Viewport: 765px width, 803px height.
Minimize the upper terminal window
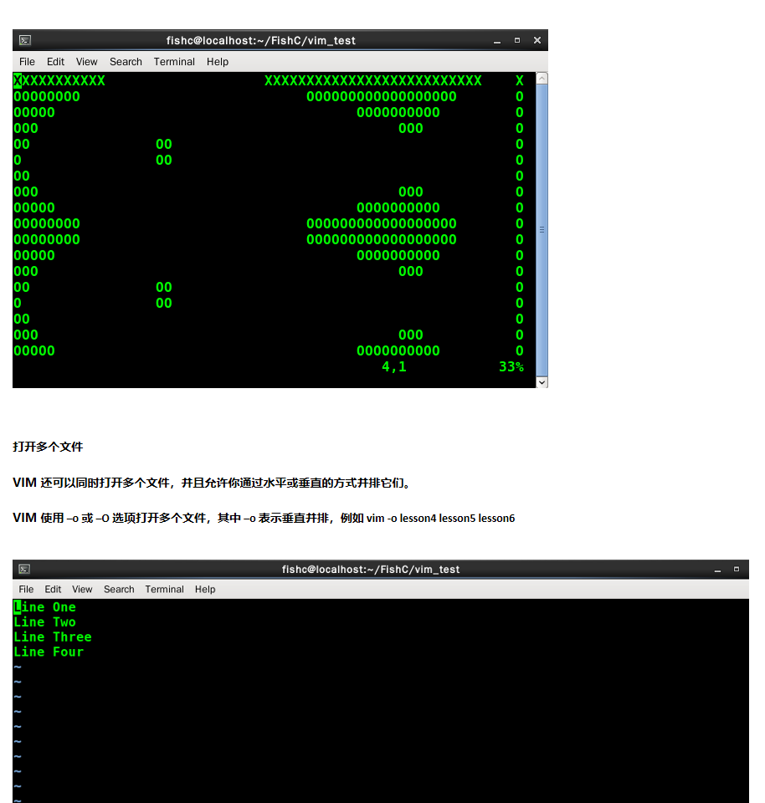(x=497, y=41)
